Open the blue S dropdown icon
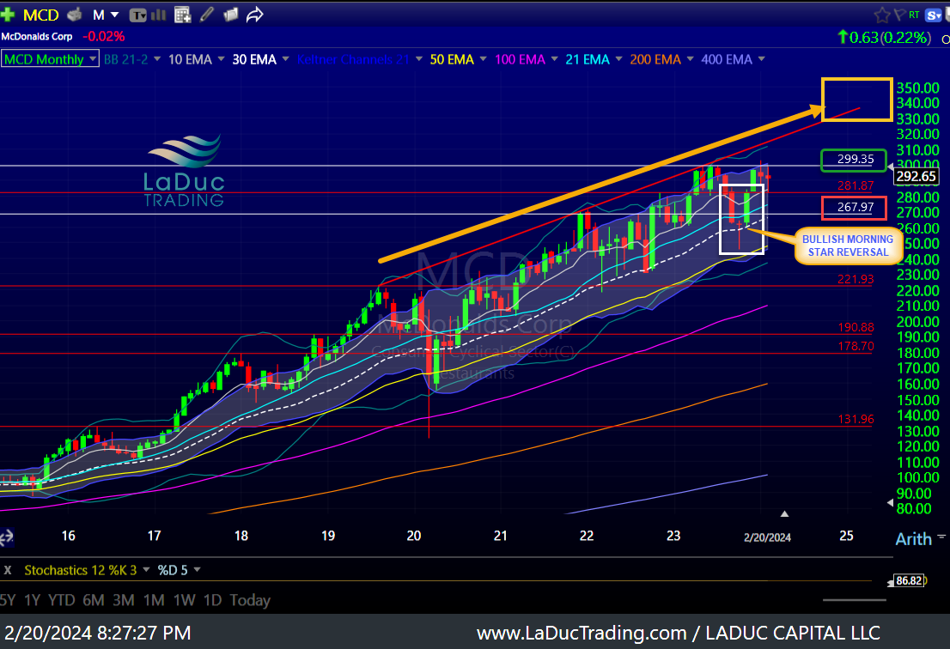 pos(934,15)
